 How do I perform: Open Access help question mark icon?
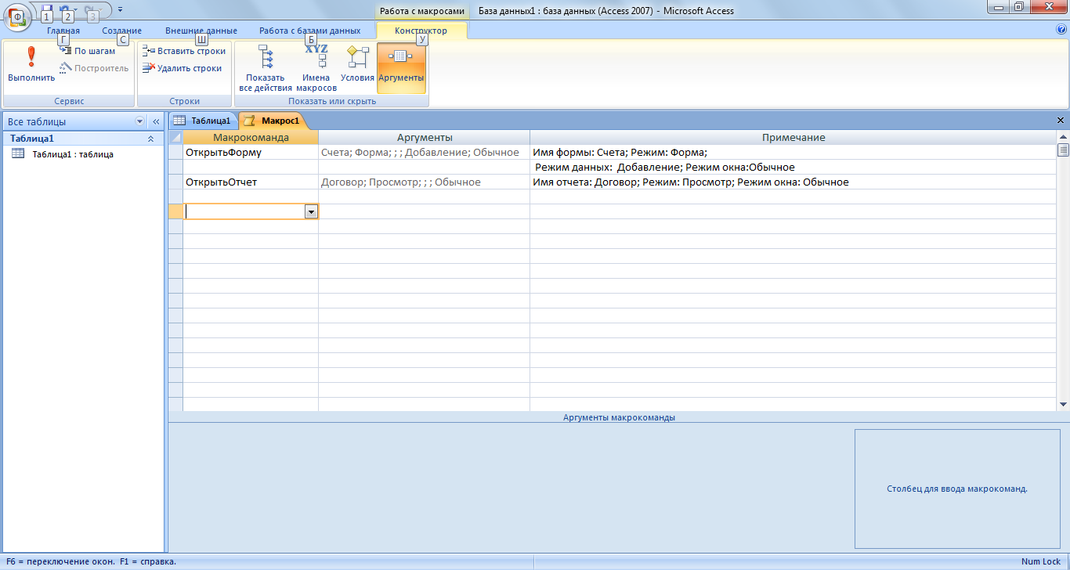[1061, 30]
